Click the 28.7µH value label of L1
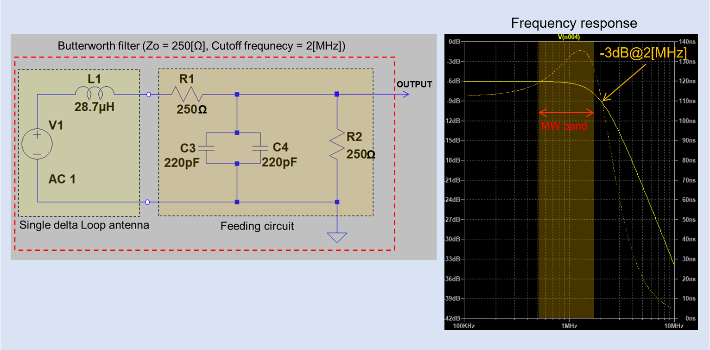Image resolution: width=710 pixels, height=350 pixels. click(x=95, y=107)
